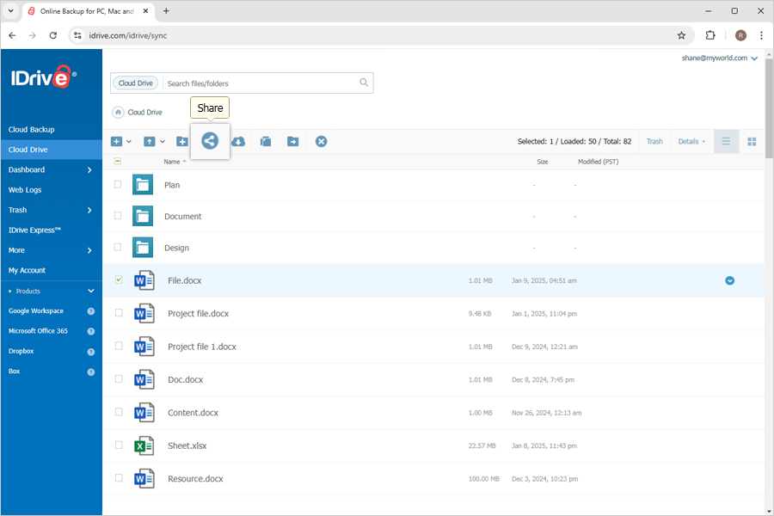Open Cloud Backup in sidebar

32,129
